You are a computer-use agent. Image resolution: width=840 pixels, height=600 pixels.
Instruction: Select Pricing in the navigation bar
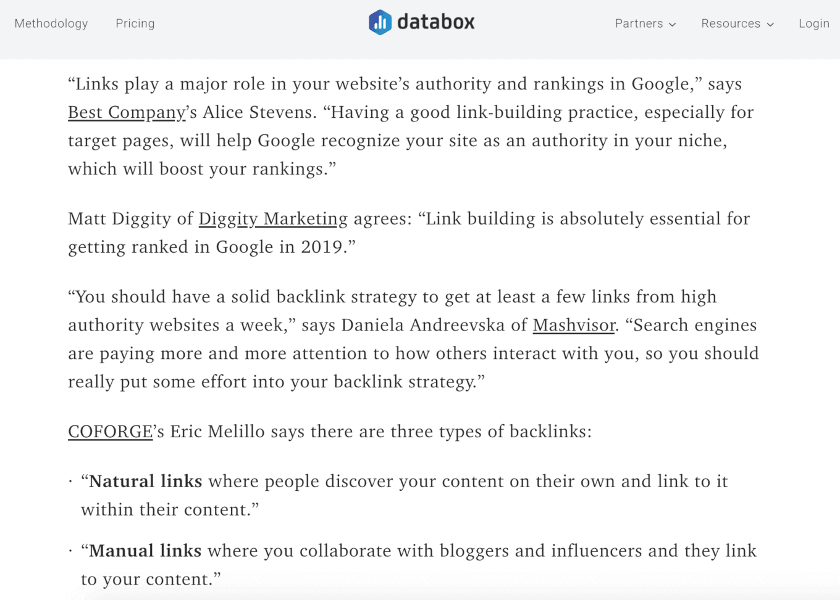point(135,23)
